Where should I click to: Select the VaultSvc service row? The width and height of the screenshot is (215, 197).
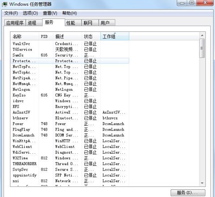70,44
